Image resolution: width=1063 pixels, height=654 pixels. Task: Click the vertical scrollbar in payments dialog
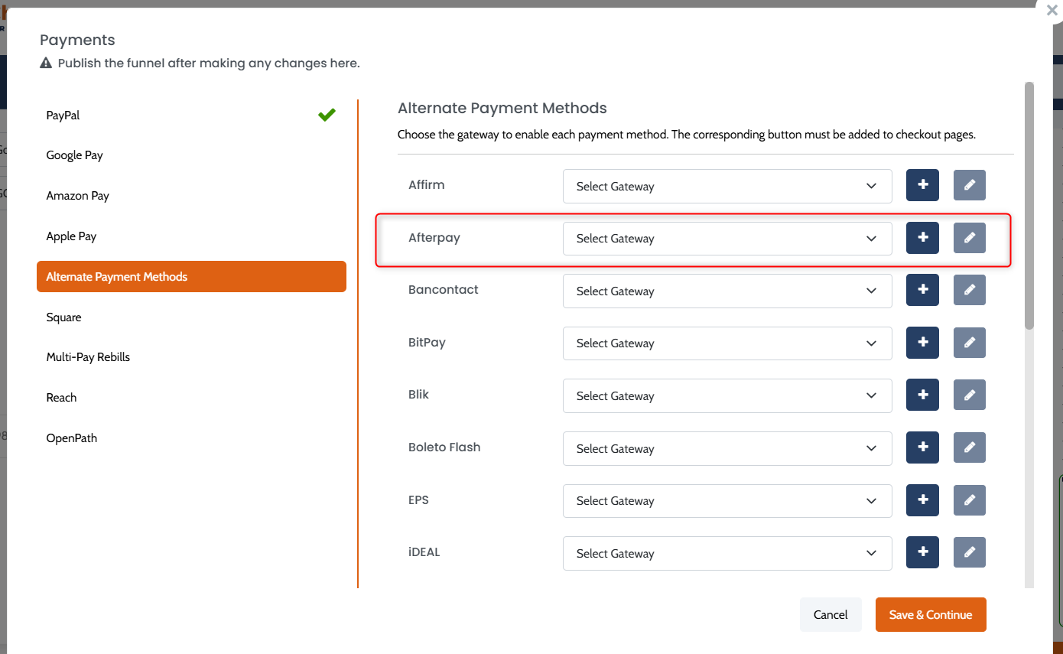[x=1029, y=207]
